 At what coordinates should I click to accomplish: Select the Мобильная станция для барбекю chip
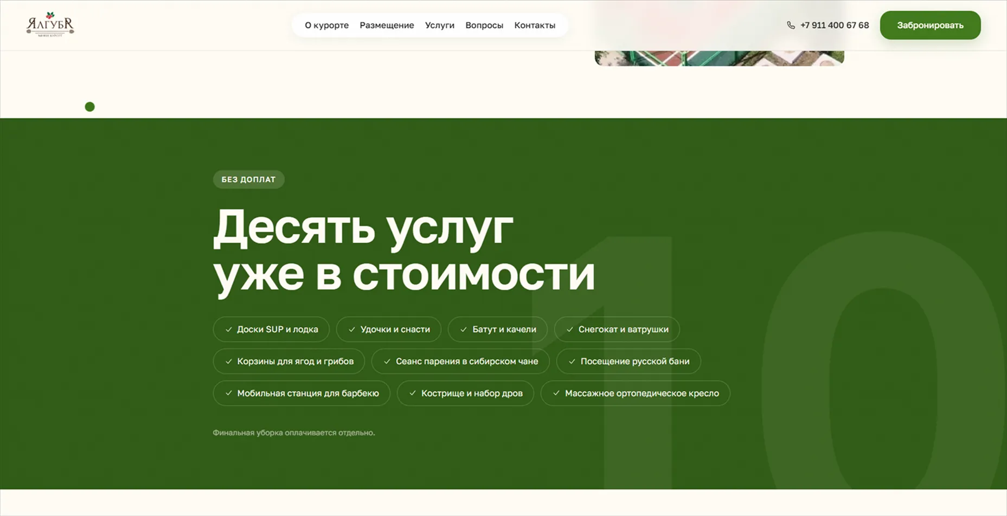coord(302,394)
